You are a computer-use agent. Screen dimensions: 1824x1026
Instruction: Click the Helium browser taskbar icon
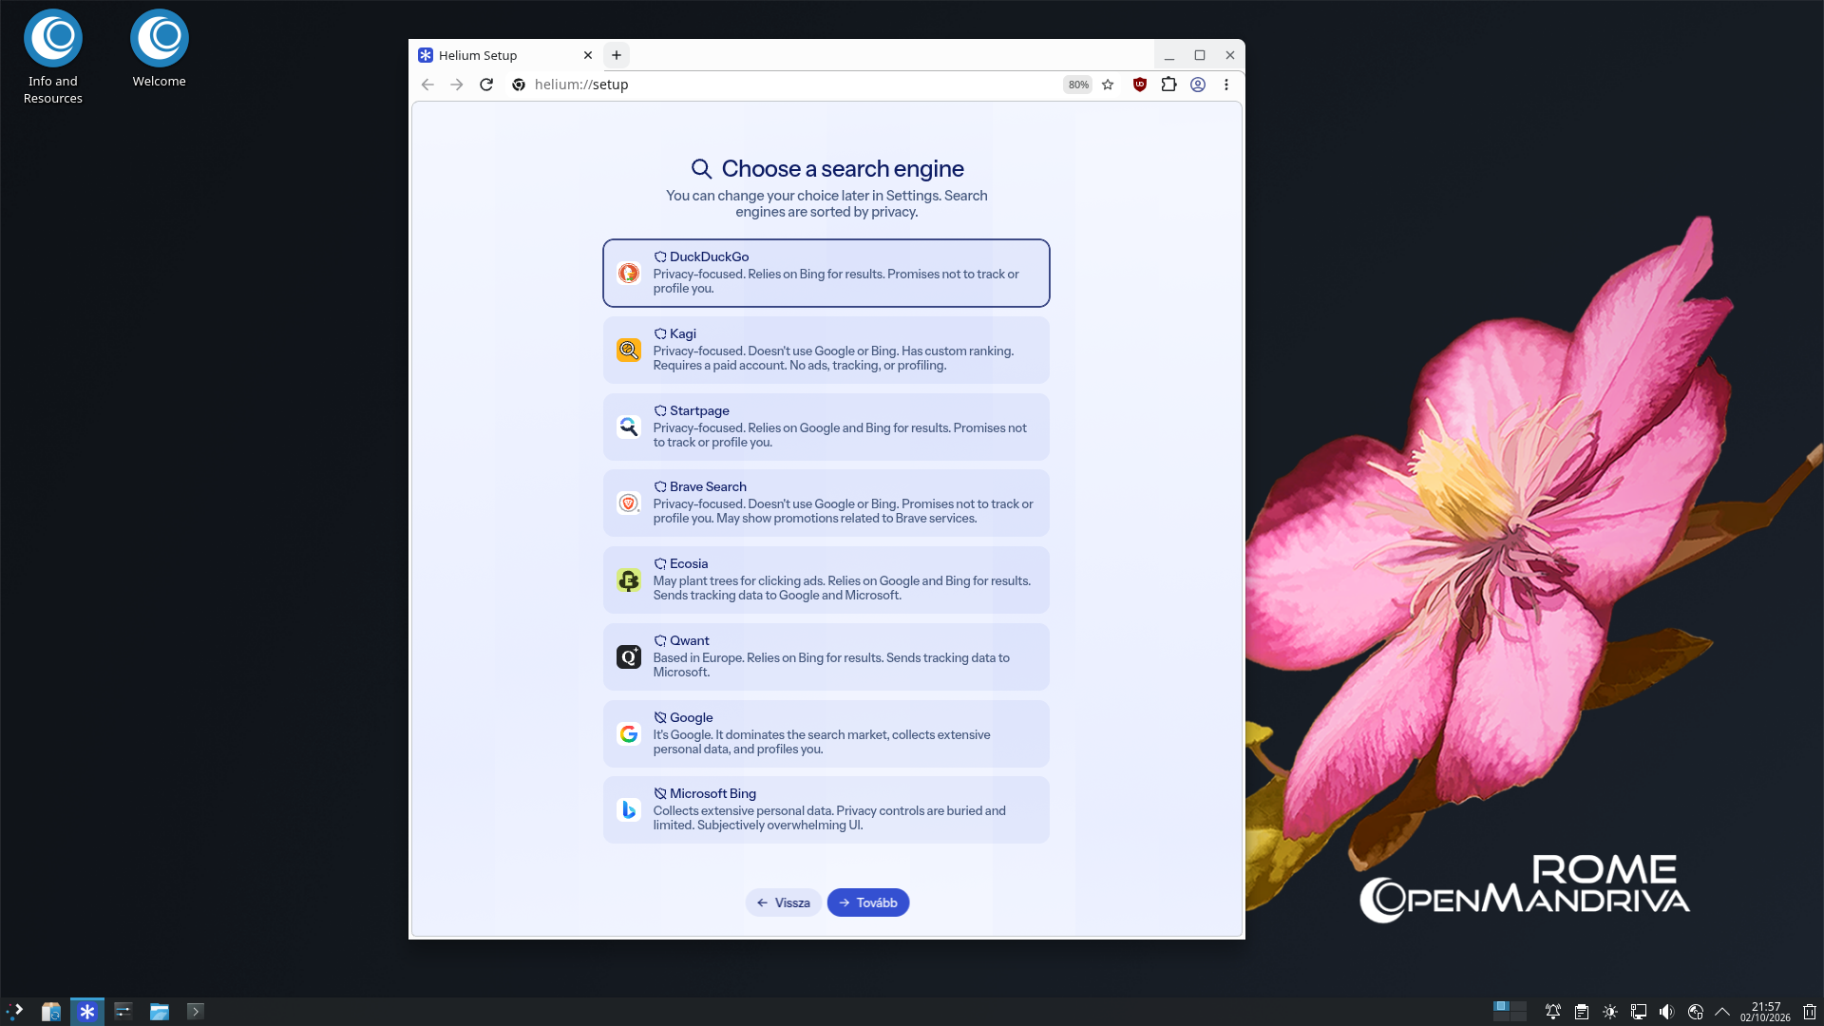point(87,1012)
